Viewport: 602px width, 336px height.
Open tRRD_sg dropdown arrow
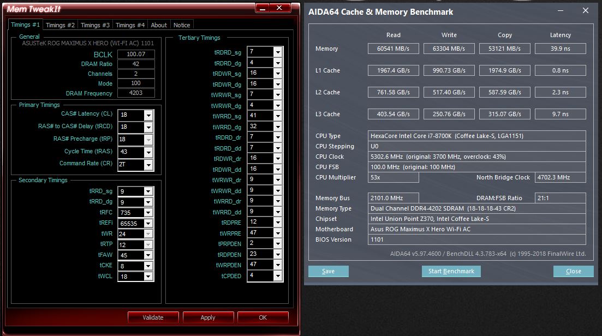coord(148,191)
